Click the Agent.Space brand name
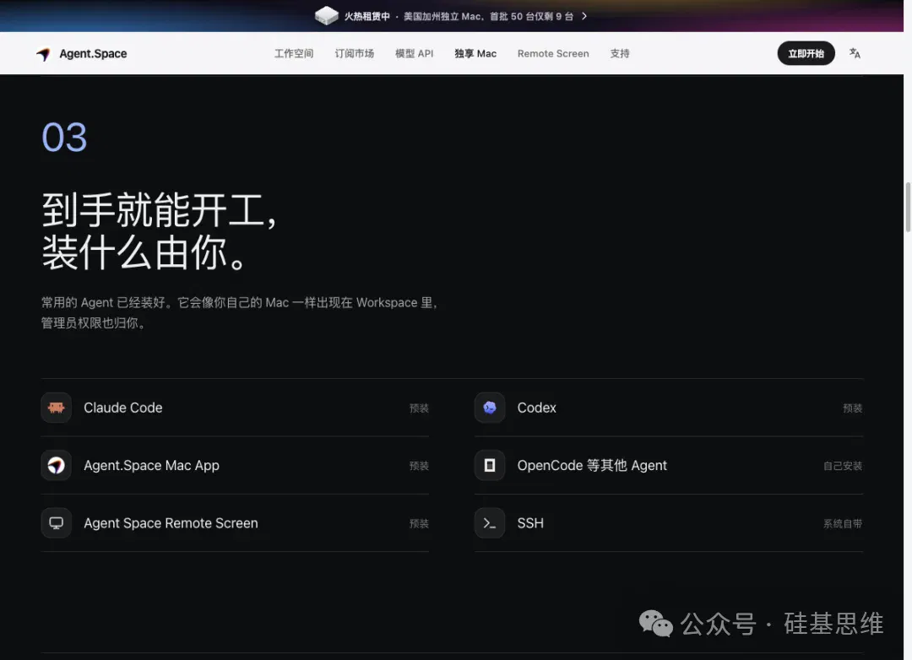The image size is (912, 660). point(93,53)
